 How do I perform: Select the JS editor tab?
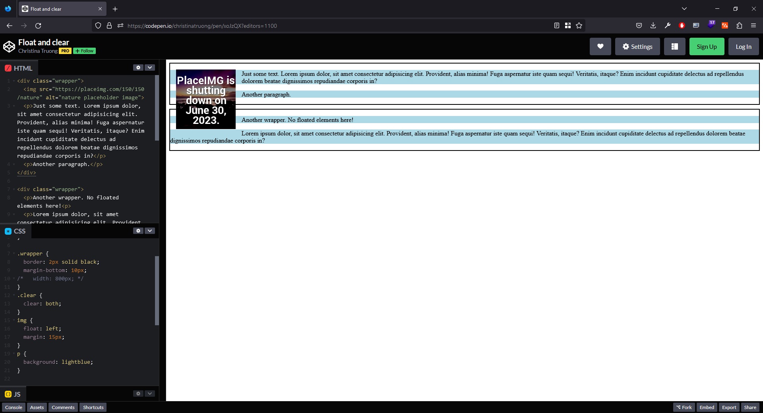13,394
